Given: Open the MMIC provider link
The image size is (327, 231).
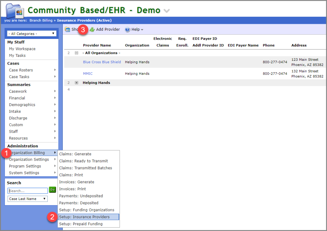Looking at the screenshot, I should [x=88, y=74].
